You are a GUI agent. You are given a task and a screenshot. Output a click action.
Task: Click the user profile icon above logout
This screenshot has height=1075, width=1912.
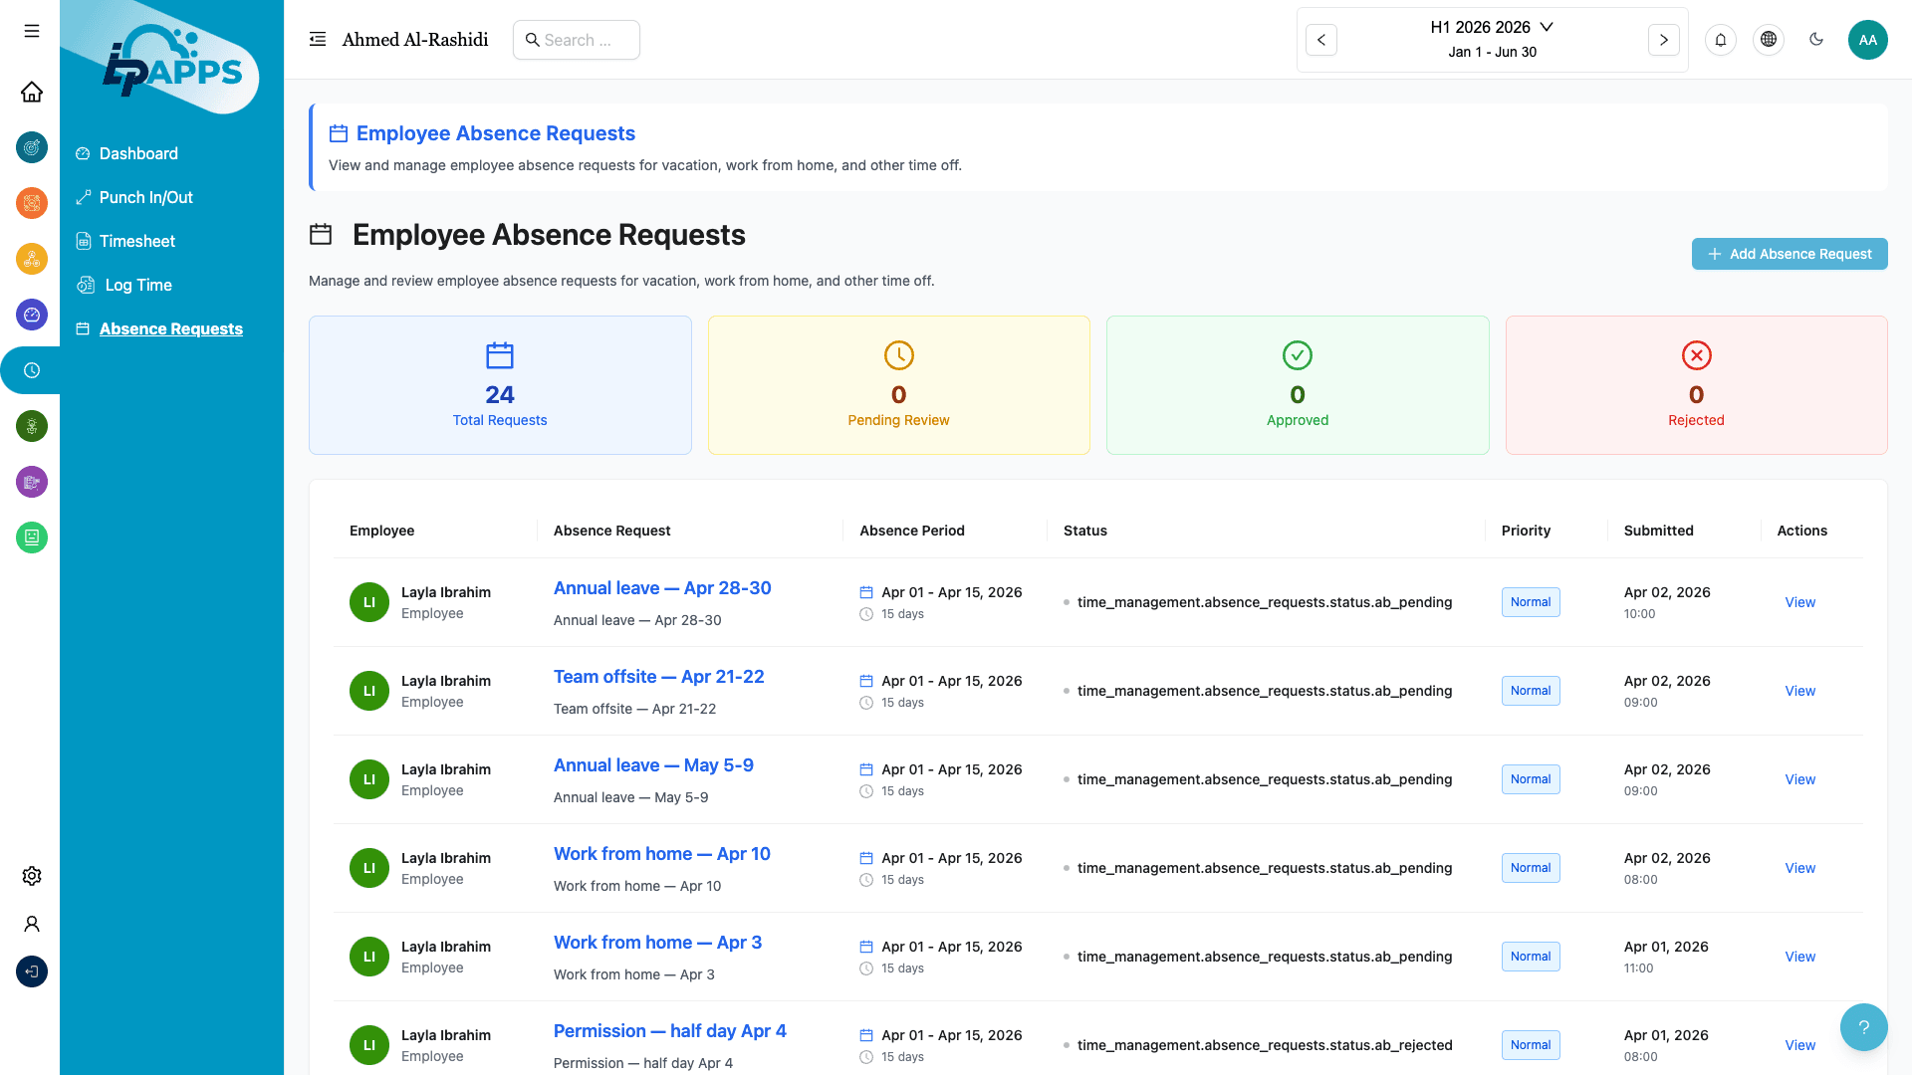pyautogui.click(x=31, y=924)
